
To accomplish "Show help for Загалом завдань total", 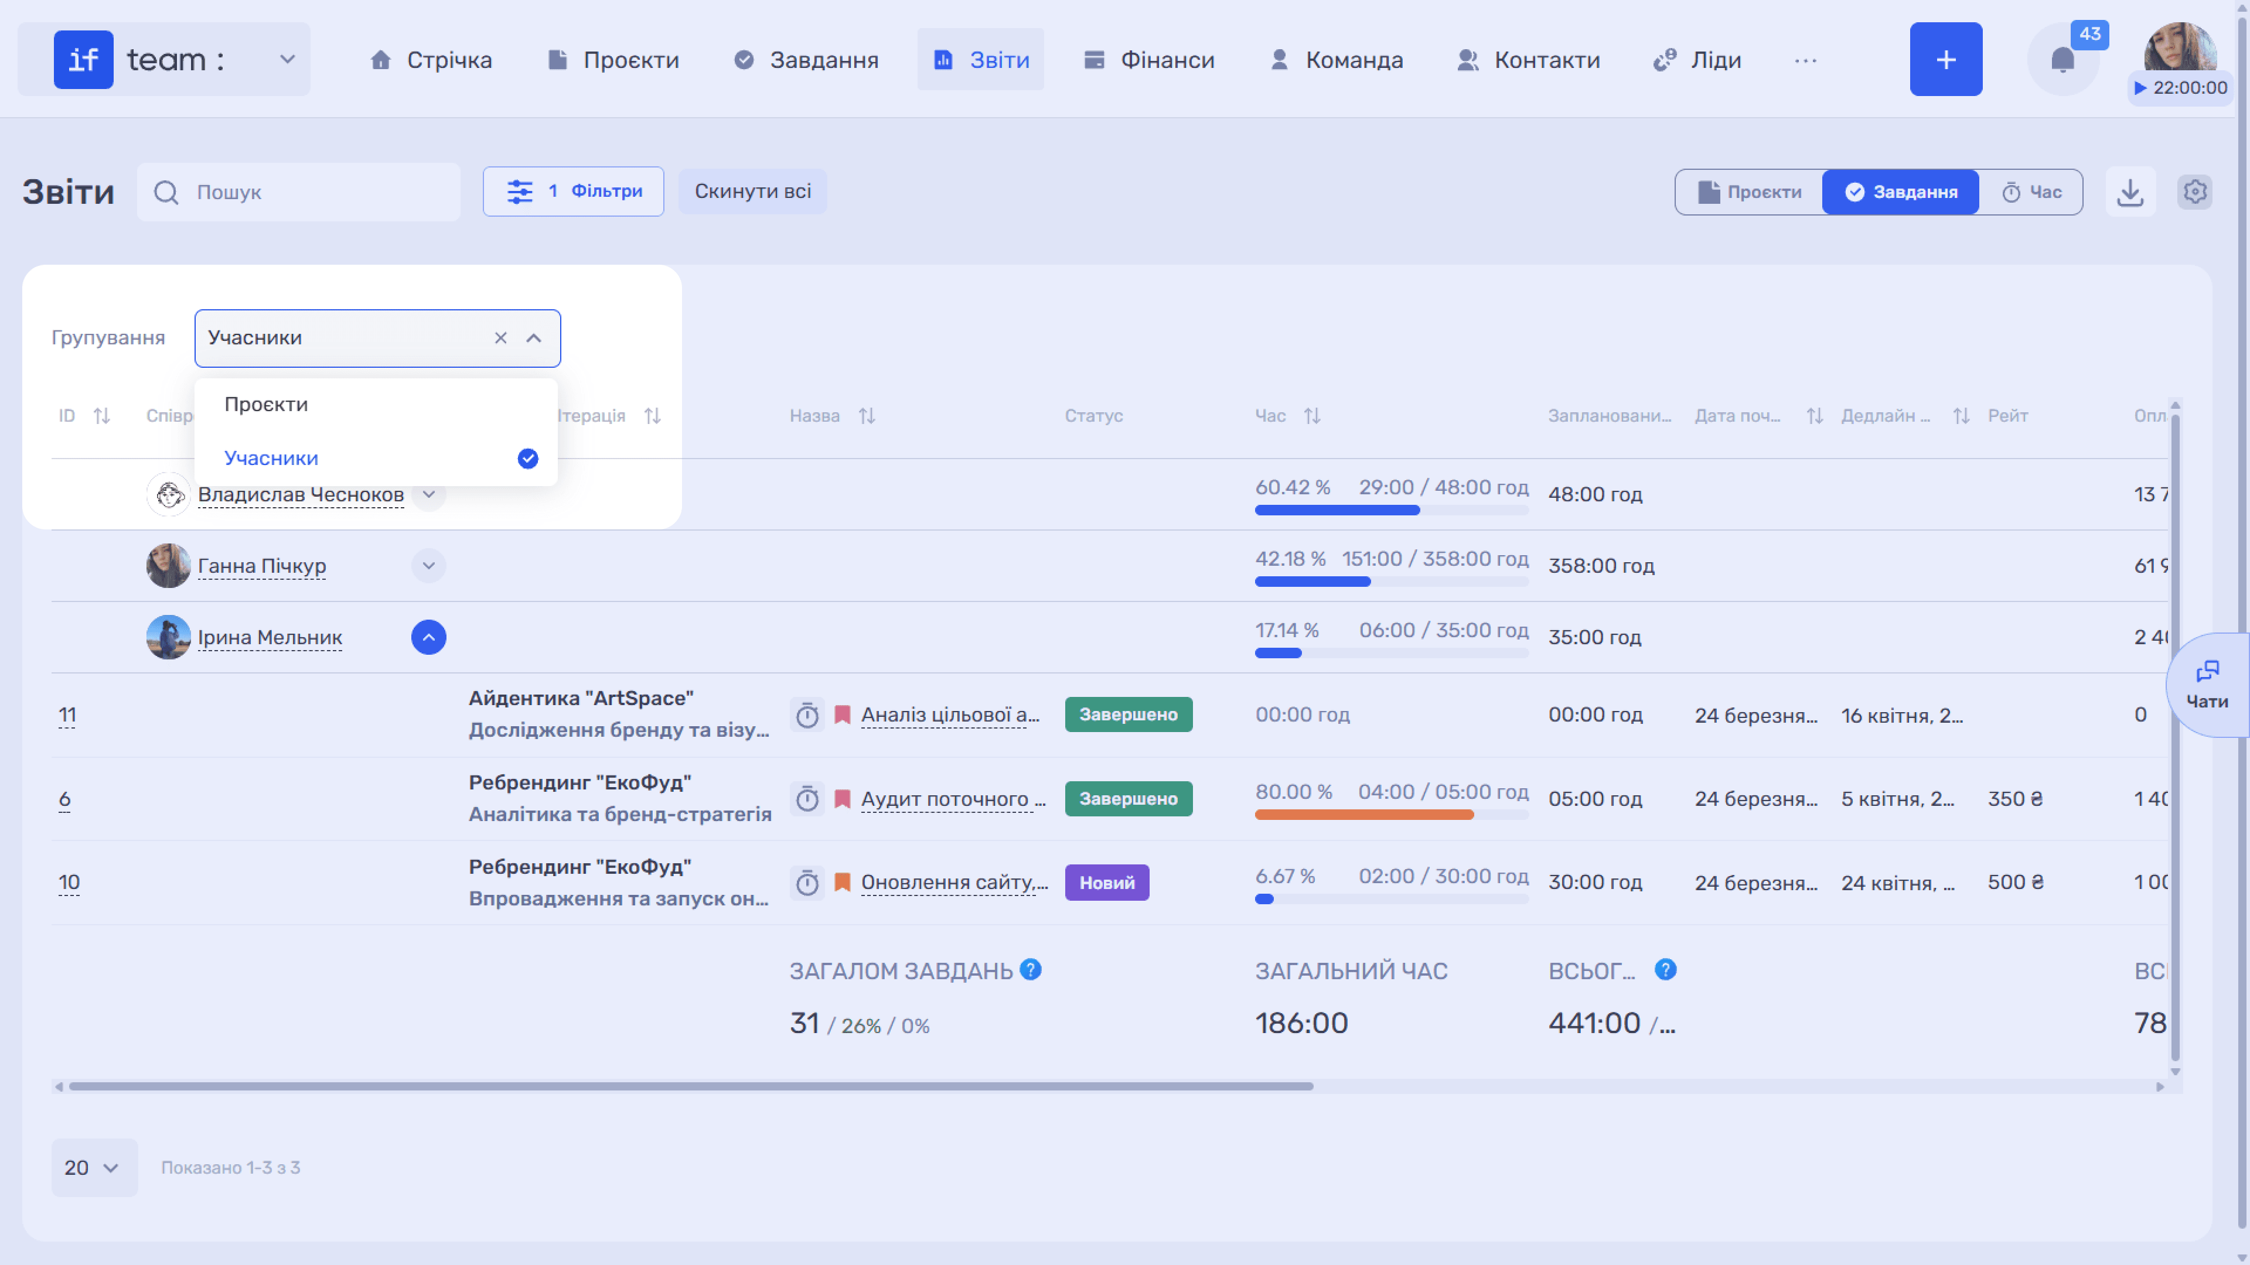I will point(1031,970).
